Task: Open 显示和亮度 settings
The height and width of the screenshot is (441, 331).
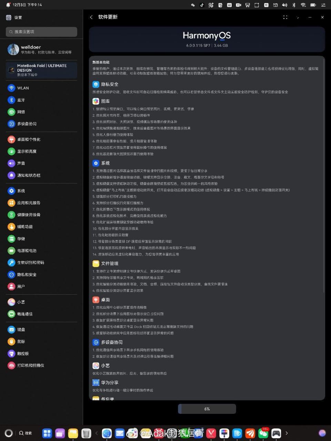Action: [x=41, y=151]
